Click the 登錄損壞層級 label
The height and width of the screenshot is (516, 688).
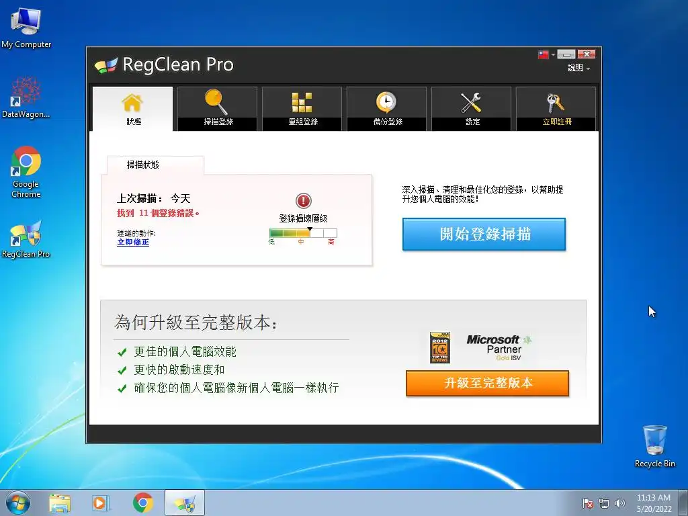(303, 218)
